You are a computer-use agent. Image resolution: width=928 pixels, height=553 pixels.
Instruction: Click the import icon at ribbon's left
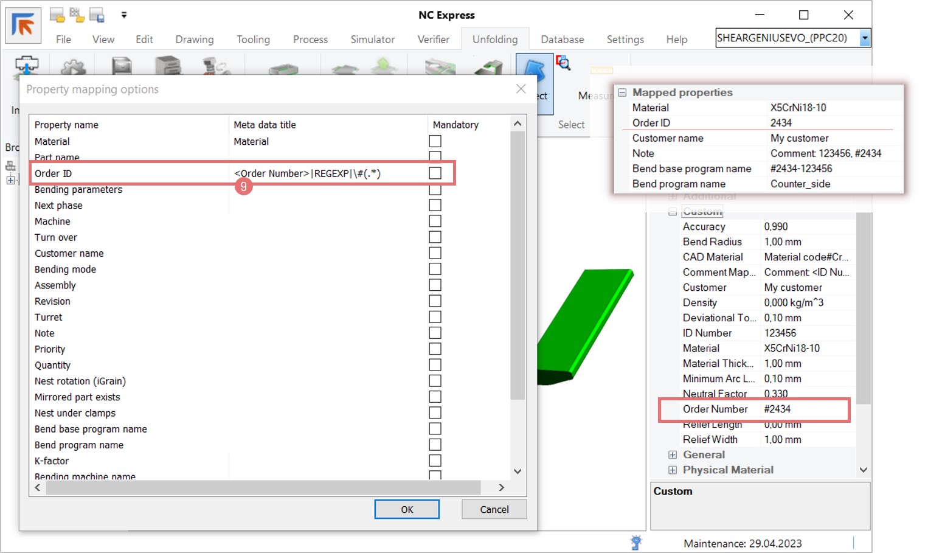click(26, 66)
